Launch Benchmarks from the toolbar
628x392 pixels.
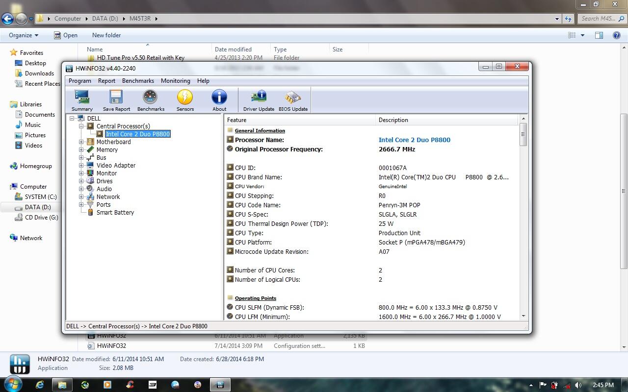(151, 100)
